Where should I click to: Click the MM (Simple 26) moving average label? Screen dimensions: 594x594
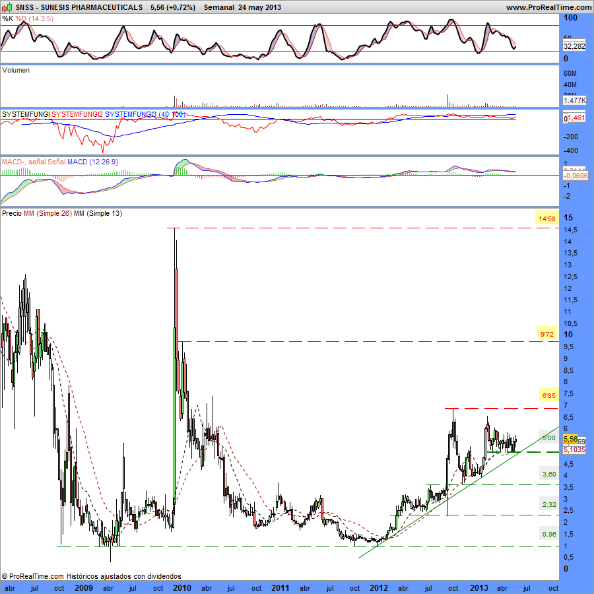tap(48, 213)
